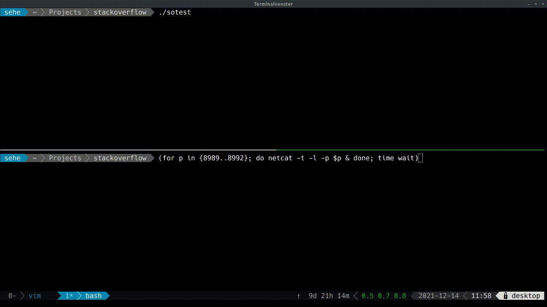
Task: Click the chevron separating load averages from uptime
Action: point(356,295)
